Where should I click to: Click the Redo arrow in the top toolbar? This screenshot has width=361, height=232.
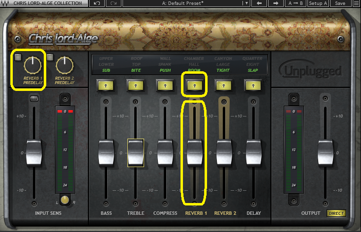point(114,3)
